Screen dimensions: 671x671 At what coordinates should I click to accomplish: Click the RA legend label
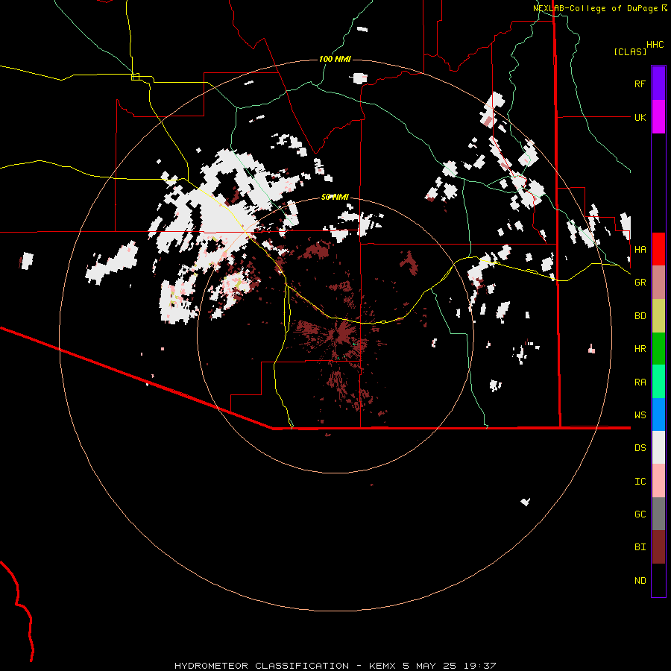pos(640,382)
